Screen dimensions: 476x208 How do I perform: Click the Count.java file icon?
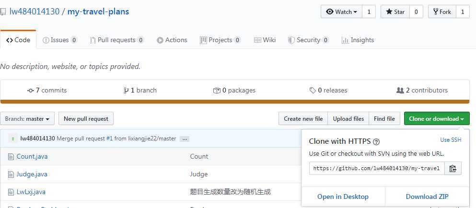tap(11, 157)
